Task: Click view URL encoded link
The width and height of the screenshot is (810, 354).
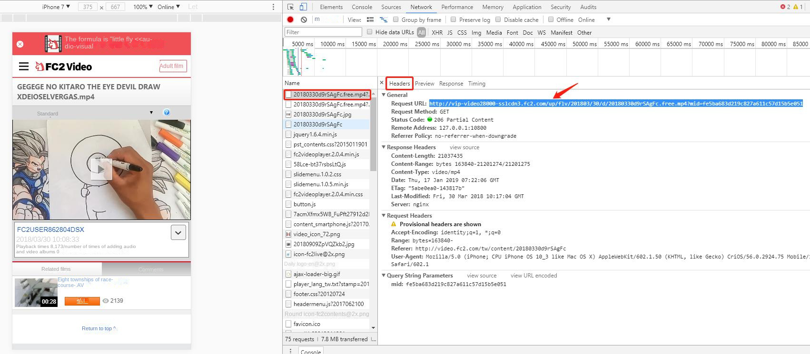Action: [533, 276]
